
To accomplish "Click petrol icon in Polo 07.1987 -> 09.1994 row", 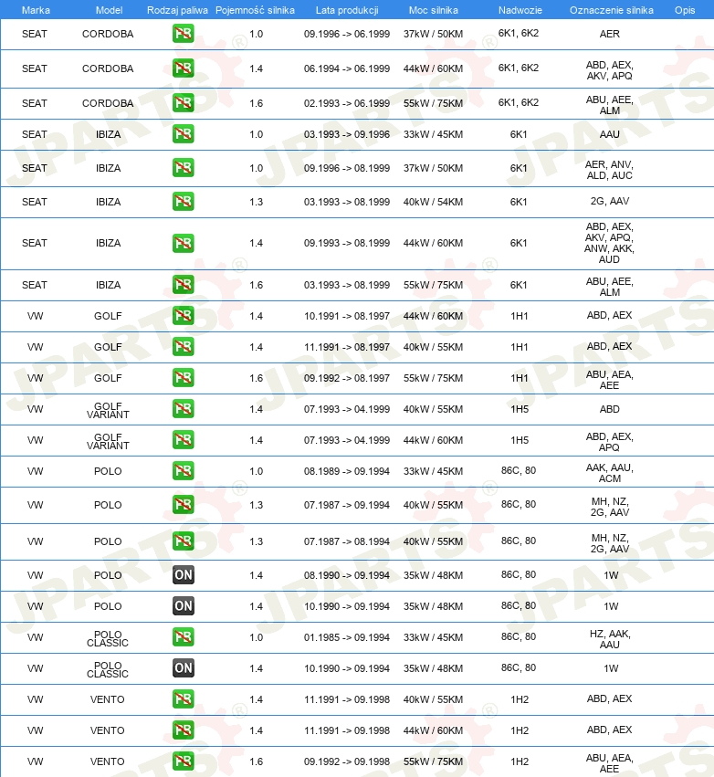I will coord(183,505).
